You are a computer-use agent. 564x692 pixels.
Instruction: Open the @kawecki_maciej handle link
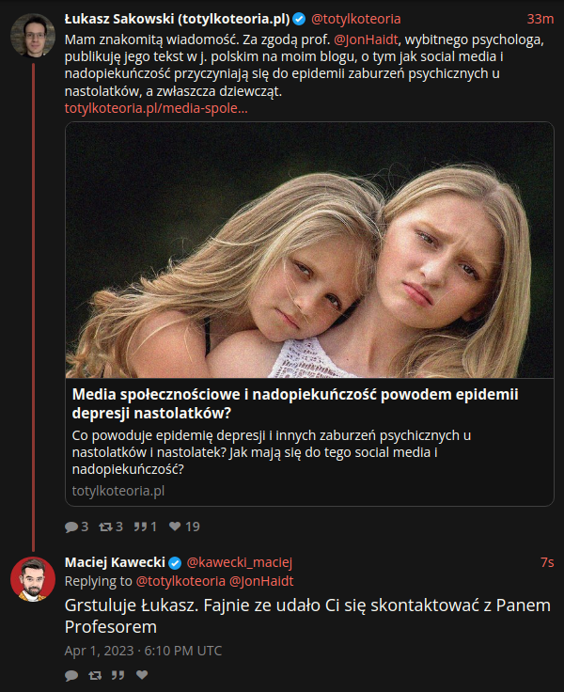click(239, 562)
